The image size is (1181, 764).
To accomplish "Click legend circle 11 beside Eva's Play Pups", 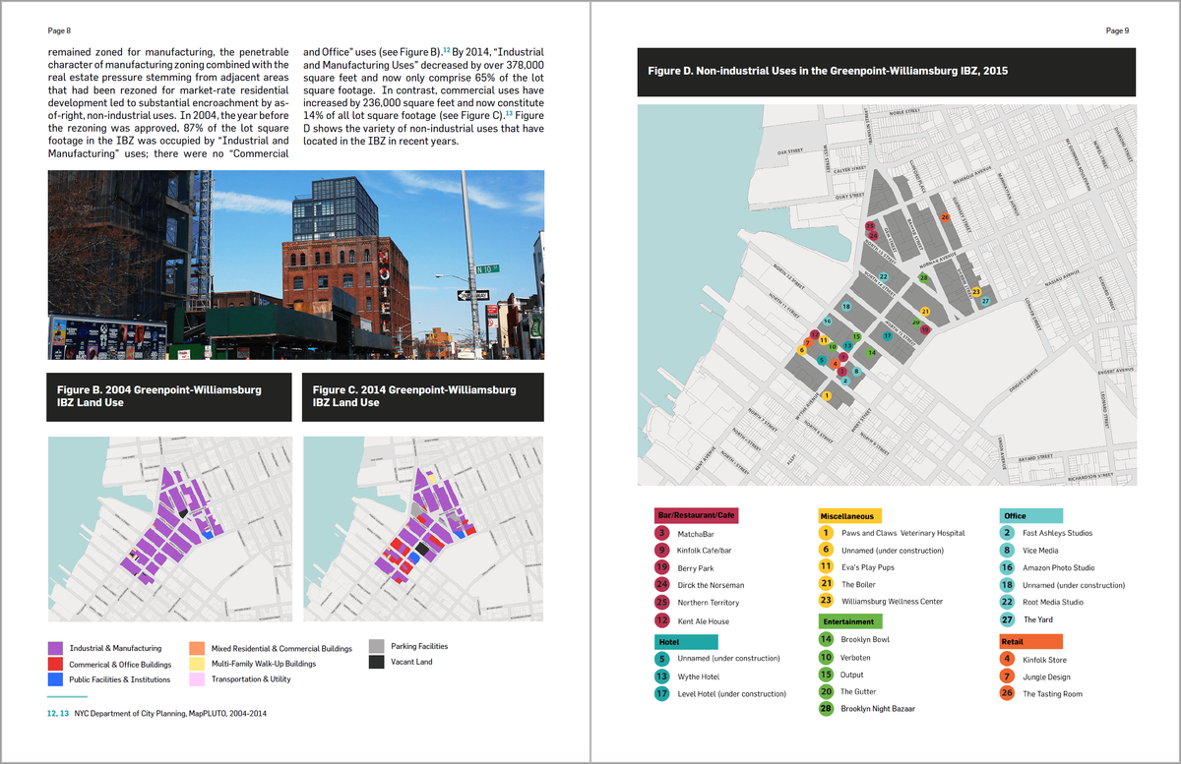I will (x=827, y=566).
